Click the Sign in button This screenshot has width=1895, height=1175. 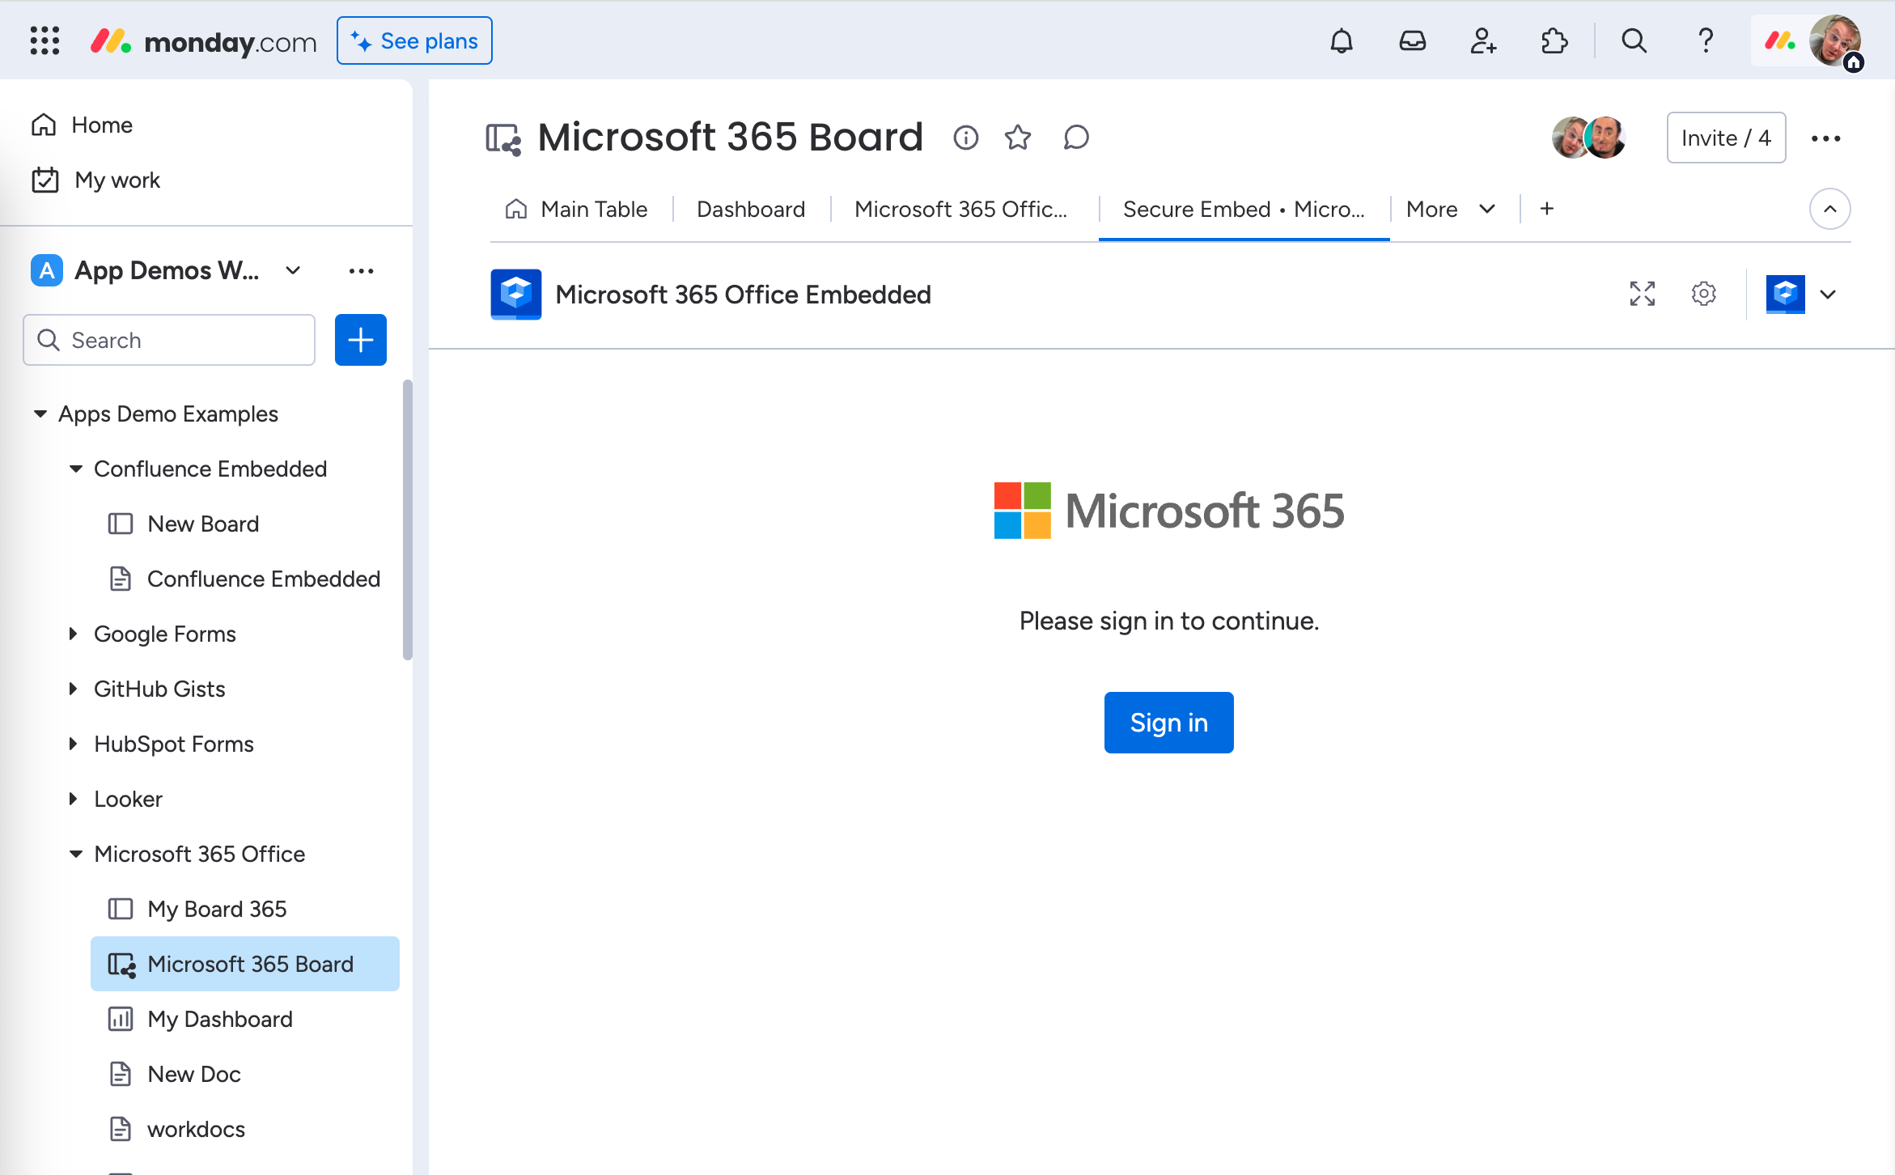tap(1169, 722)
